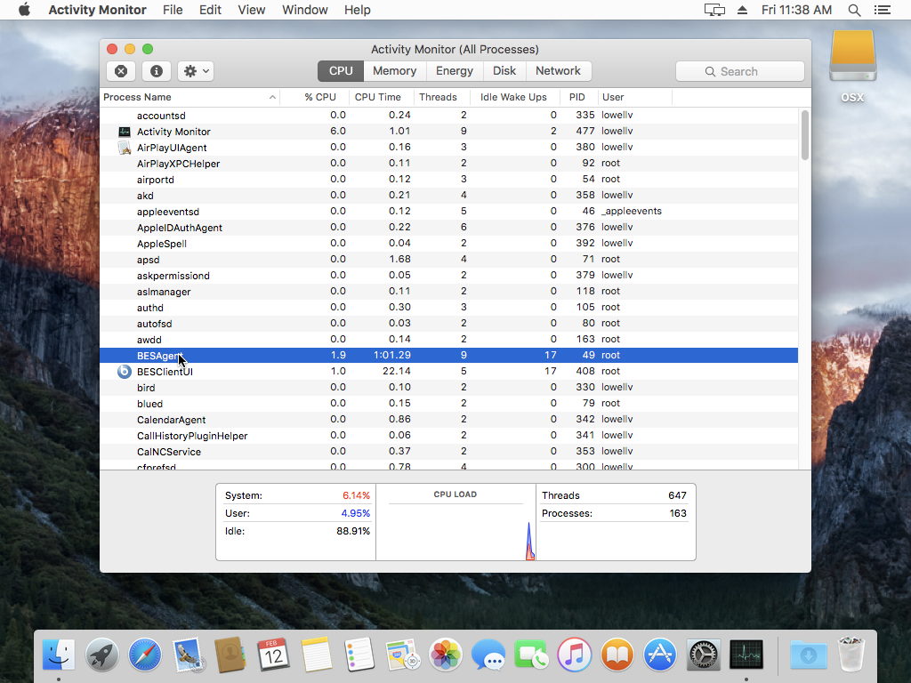Select the CalendarAgent process row
This screenshot has width=911, height=683.
448,419
